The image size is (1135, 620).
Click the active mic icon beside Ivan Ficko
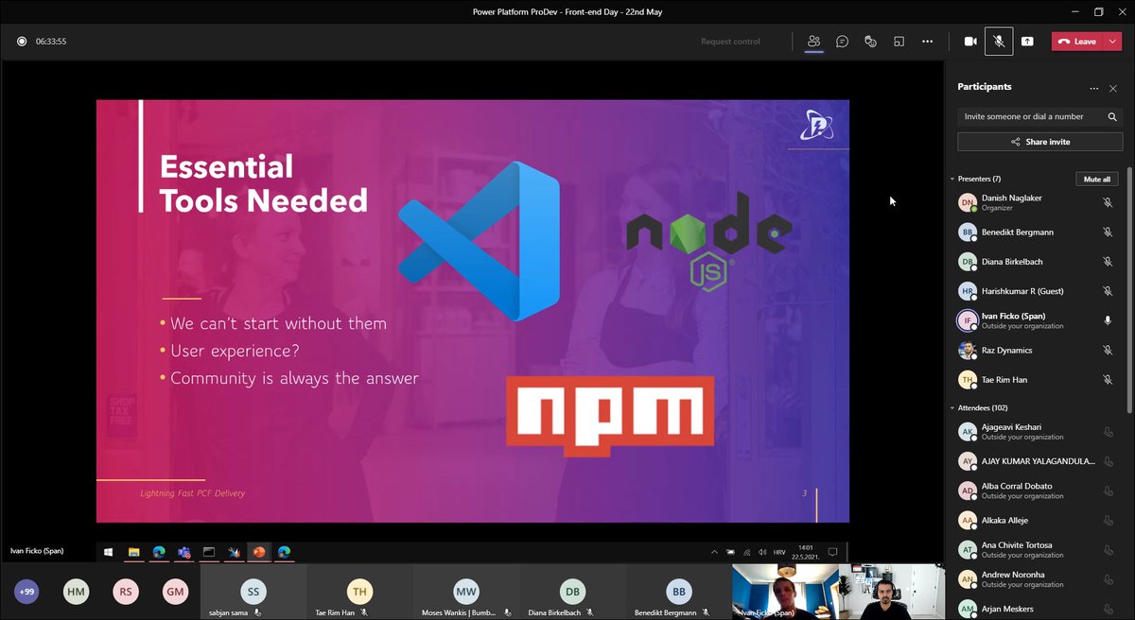pos(1108,320)
